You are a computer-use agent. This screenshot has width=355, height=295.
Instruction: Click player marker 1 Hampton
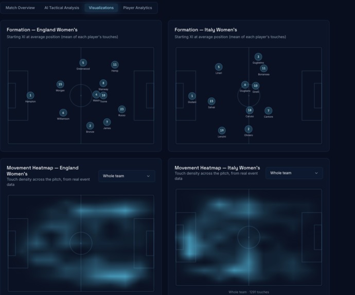(30, 95)
